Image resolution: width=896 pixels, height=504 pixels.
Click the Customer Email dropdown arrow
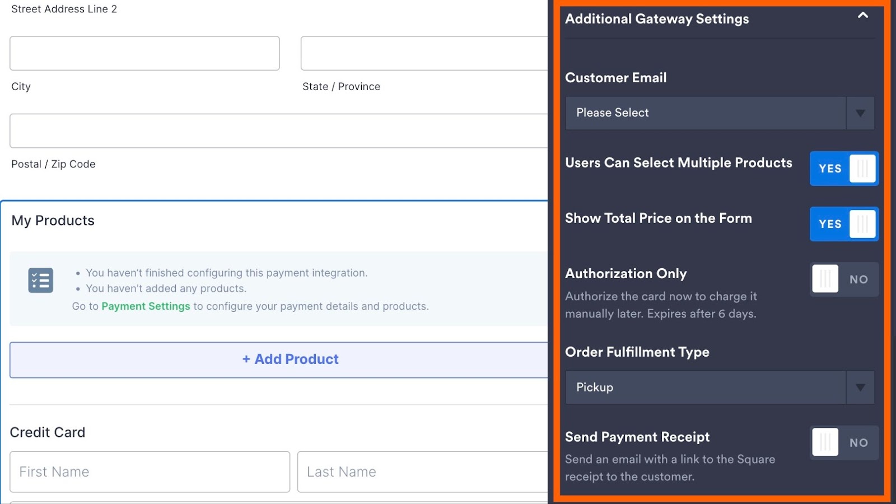[x=860, y=113]
